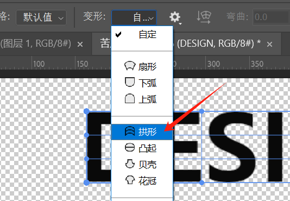Choose the 扇形 warp style
290x201 pixels.
(142, 66)
